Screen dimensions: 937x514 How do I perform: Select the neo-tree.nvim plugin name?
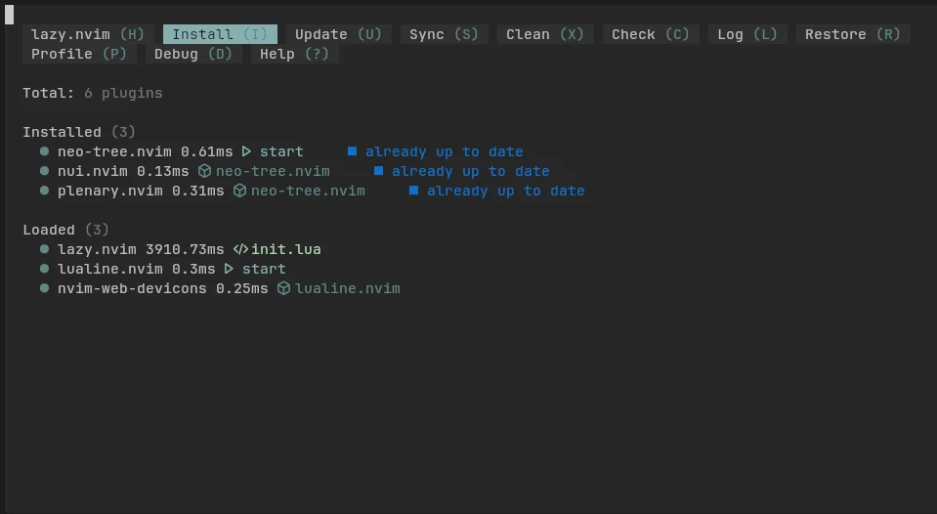click(114, 151)
